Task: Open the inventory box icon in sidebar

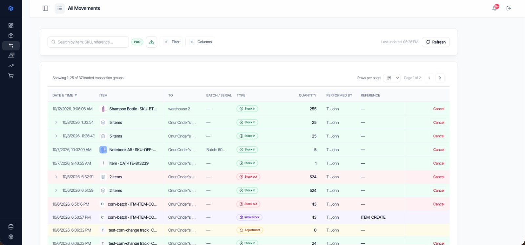Action: (x=11, y=35)
